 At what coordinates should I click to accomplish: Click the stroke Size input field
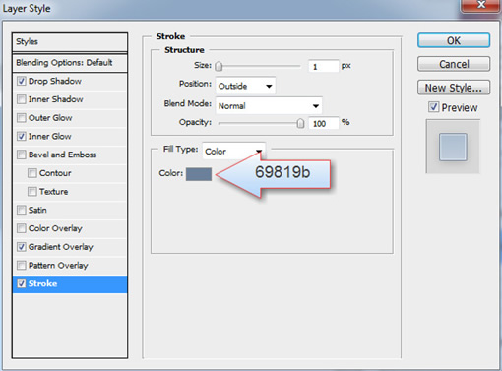[x=323, y=66]
